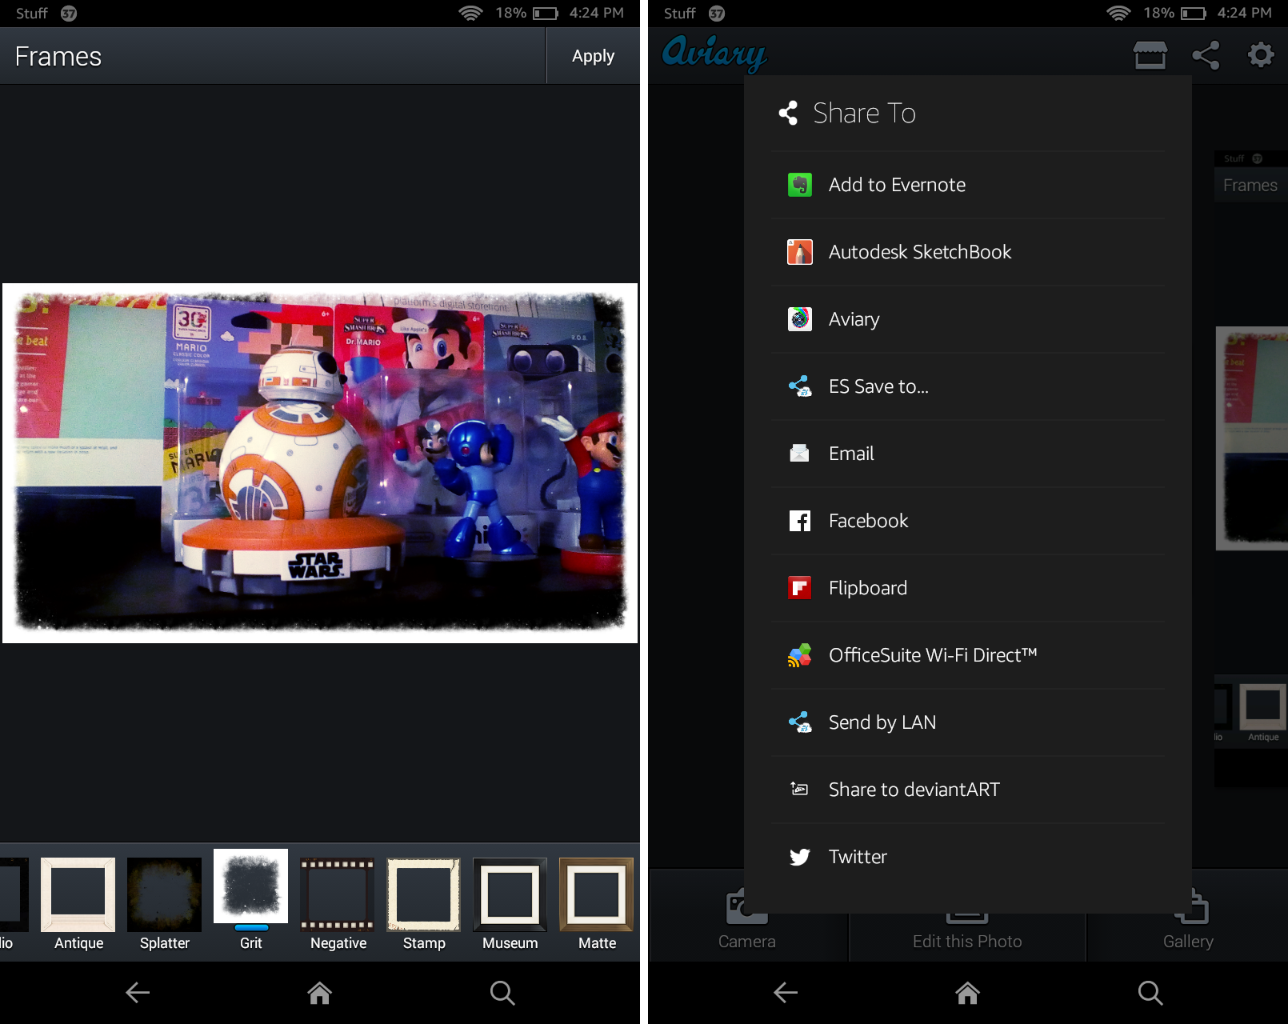Select the Matte frame thumbnail
The width and height of the screenshot is (1288, 1024).
[597, 894]
